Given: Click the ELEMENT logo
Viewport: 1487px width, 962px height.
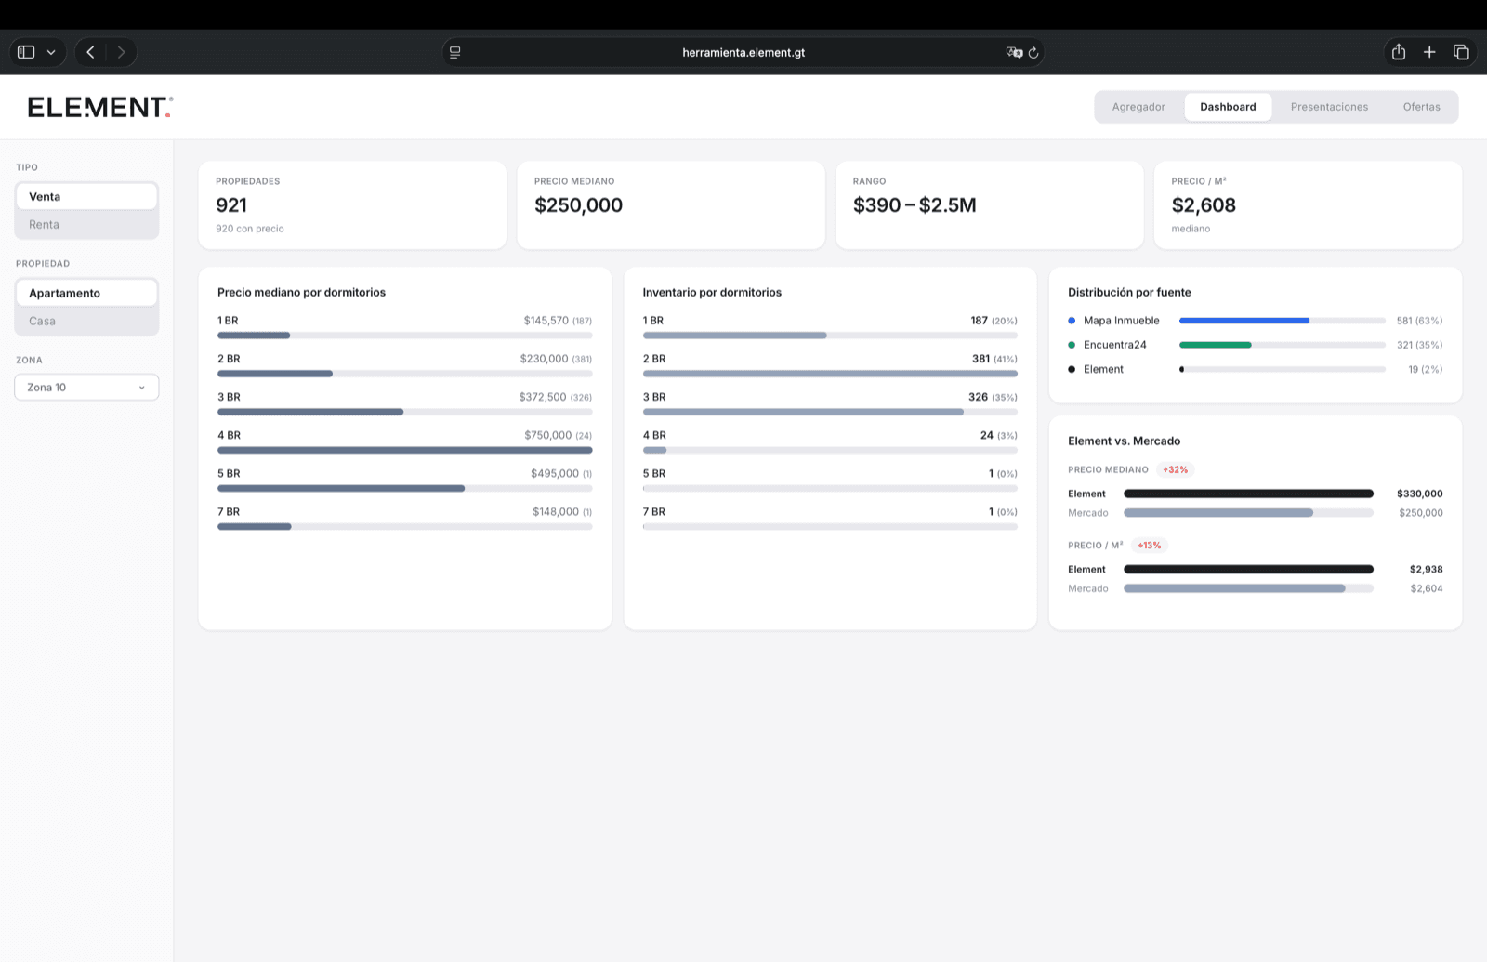Looking at the screenshot, I should (99, 106).
